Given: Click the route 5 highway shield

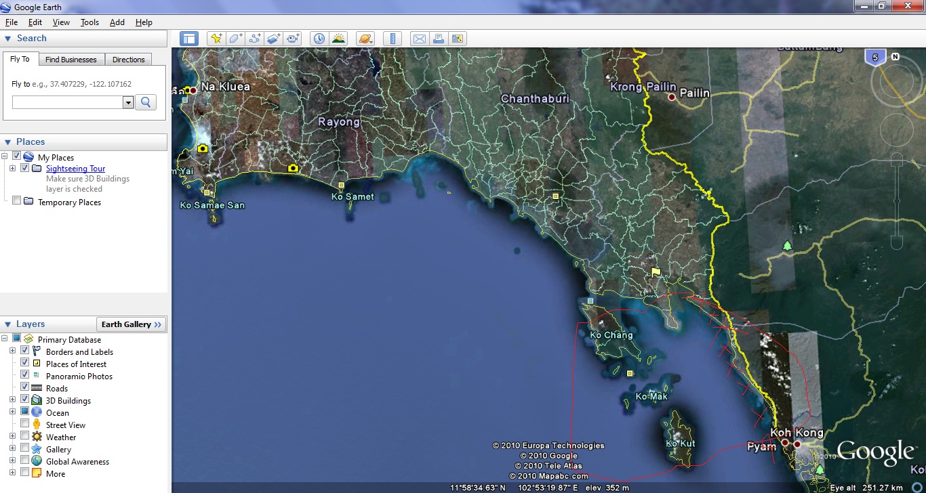Looking at the screenshot, I should tap(875, 58).
